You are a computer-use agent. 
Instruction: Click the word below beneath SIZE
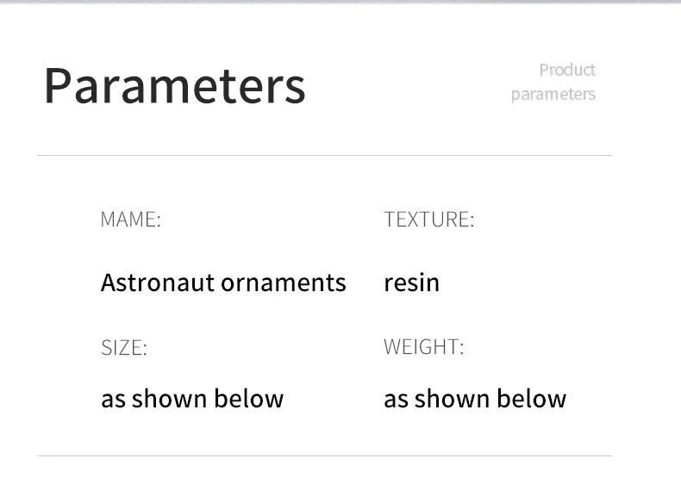tap(249, 399)
